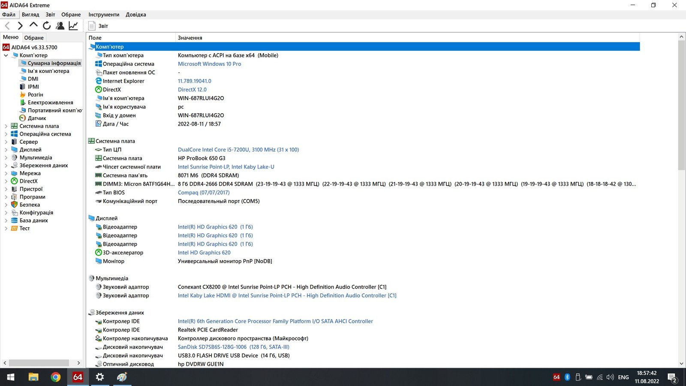Screen dimensions: 686x386
Task: Select DMI item in the tree
Action: pos(33,79)
